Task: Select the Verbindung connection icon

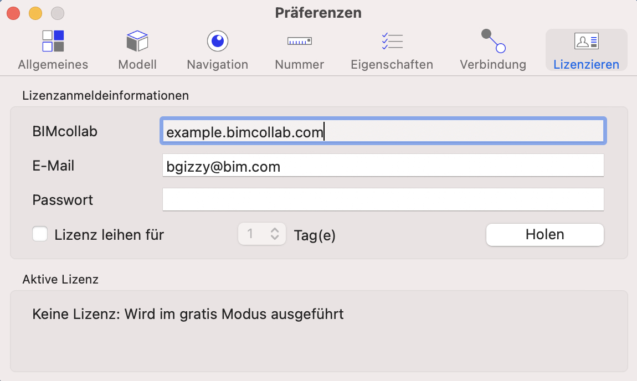Action: [493, 41]
